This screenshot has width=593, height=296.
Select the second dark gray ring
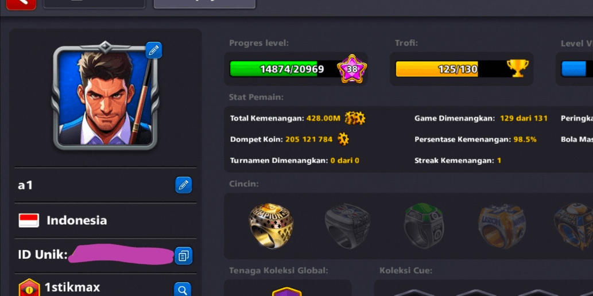[x=347, y=226]
